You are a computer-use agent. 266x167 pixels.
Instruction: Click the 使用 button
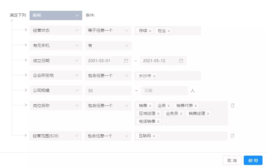click(253, 160)
